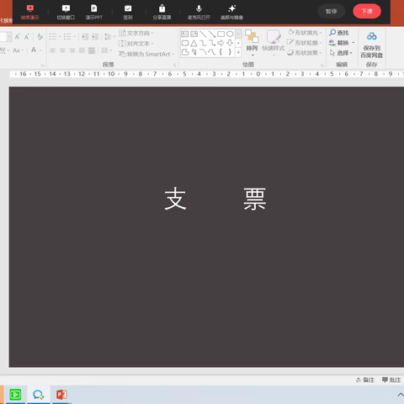Image resolution: width=404 pixels, height=404 pixels.
Task: Open the 美颜与镜像 sparkle icon
Action: [x=231, y=8]
